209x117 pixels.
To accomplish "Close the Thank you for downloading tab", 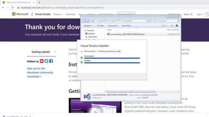I will (34, 2).
